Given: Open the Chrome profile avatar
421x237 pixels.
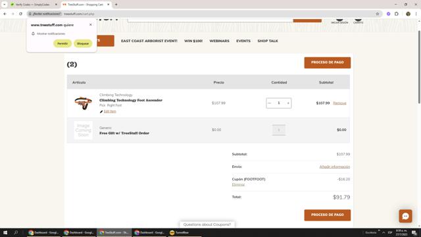Looking at the screenshot, I should point(408,14).
